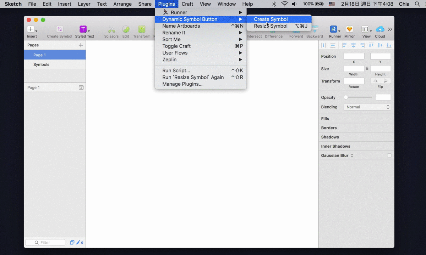Open the Blending mode Normal dropdown
This screenshot has height=255, width=426.
click(367, 107)
